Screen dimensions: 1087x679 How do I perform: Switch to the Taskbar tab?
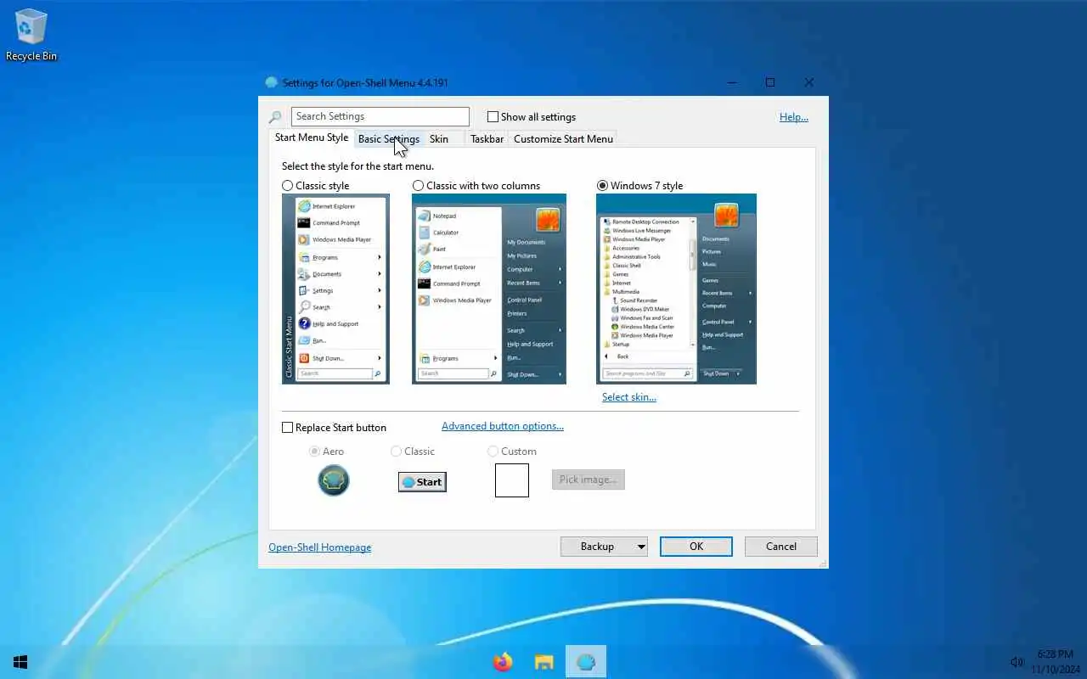[487, 139]
